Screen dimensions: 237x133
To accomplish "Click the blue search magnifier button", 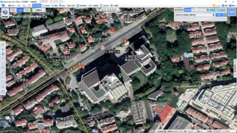I will [x=219, y=15].
